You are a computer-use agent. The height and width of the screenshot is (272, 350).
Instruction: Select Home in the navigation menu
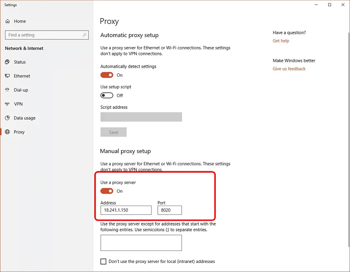click(21, 21)
